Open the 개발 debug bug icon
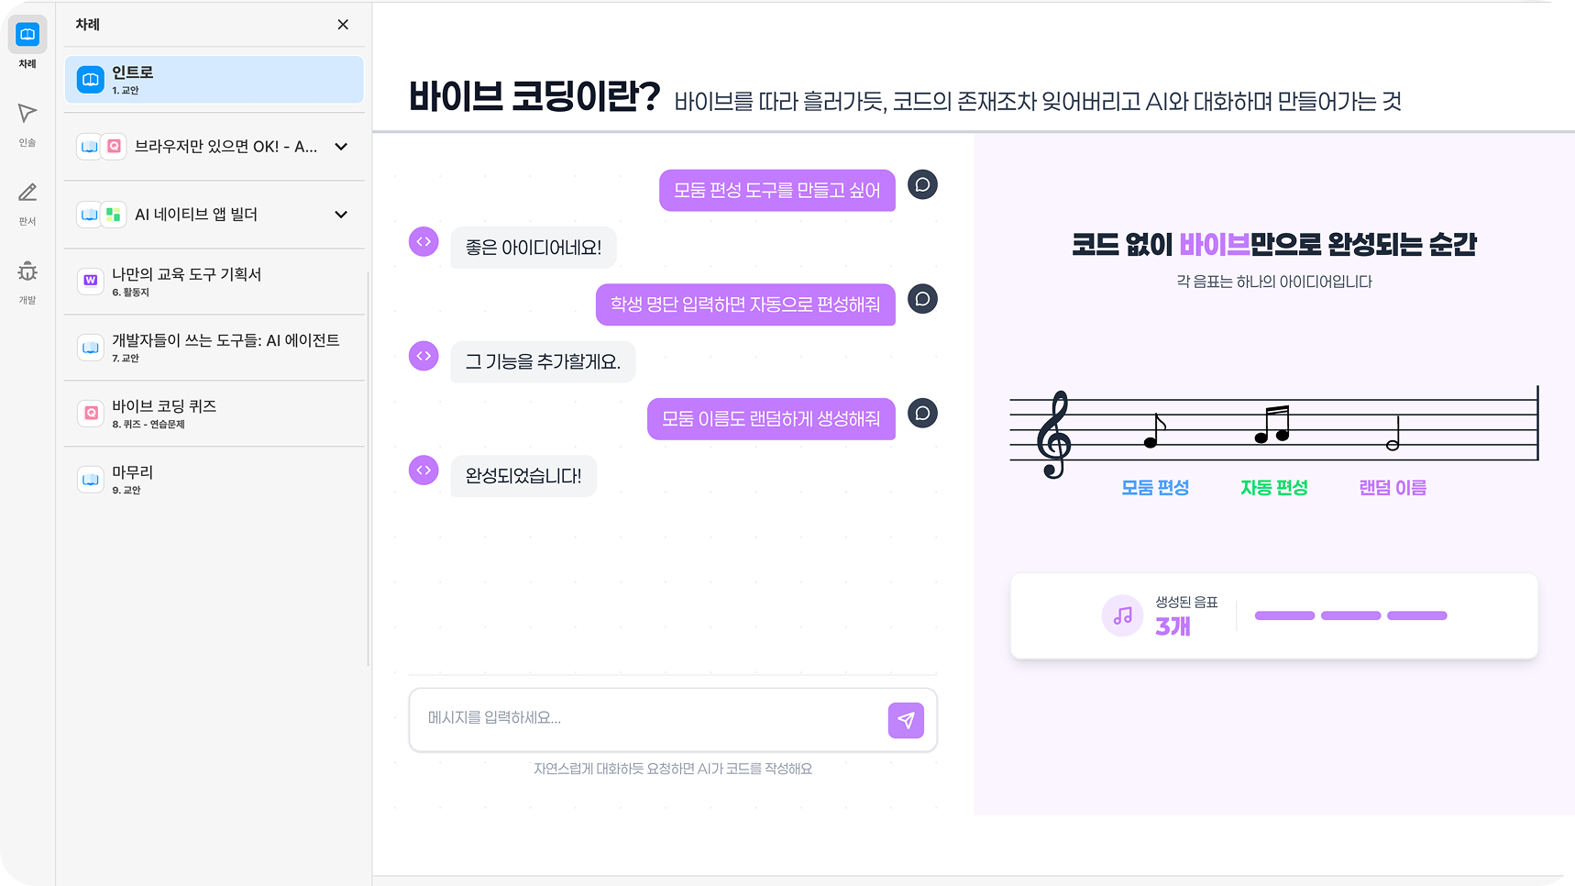The width and height of the screenshot is (1575, 886). 28,271
